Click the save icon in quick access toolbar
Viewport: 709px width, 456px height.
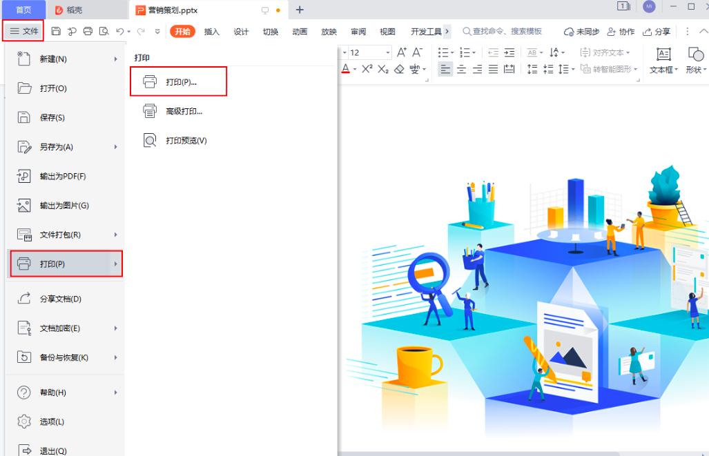point(55,31)
